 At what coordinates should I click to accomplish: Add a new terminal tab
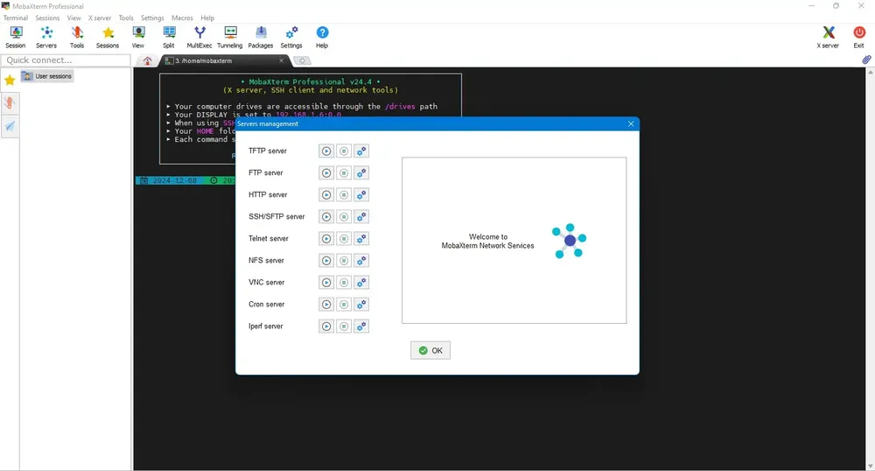[x=302, y=60]
